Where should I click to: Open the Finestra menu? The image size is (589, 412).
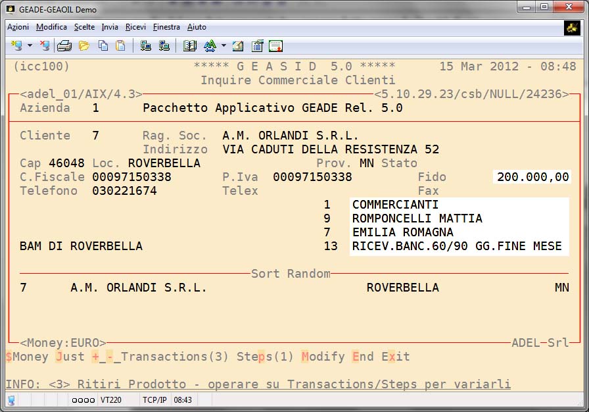tap(166, 27)
